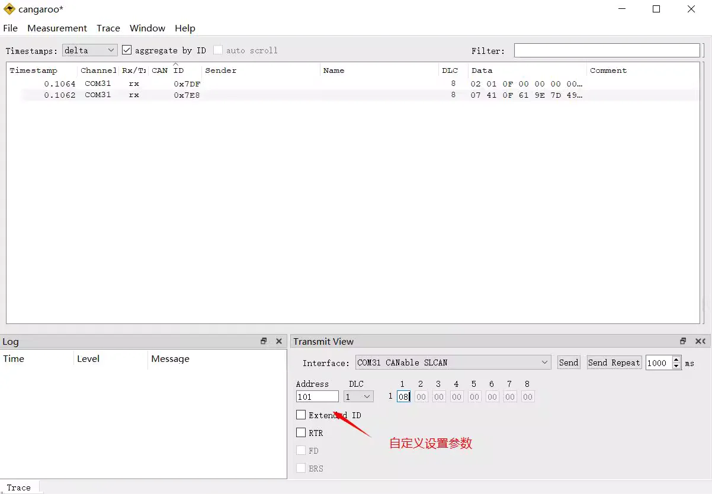The image size is (712, 494).
Task: Click the Message column header in Log
Action: pyautogui.click(x=217, y=359)
